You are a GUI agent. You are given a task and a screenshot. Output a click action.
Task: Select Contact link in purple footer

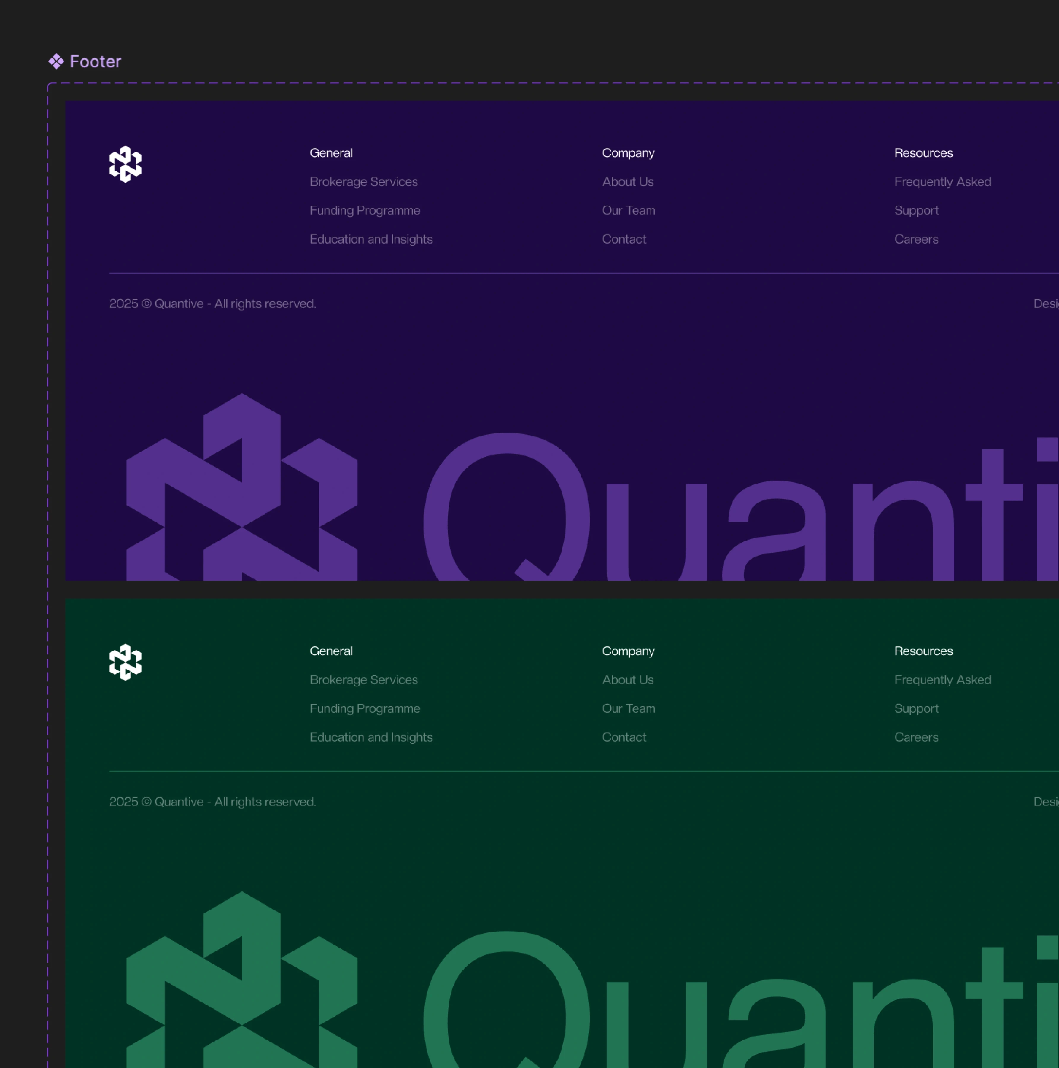click(x=624, y=239)
